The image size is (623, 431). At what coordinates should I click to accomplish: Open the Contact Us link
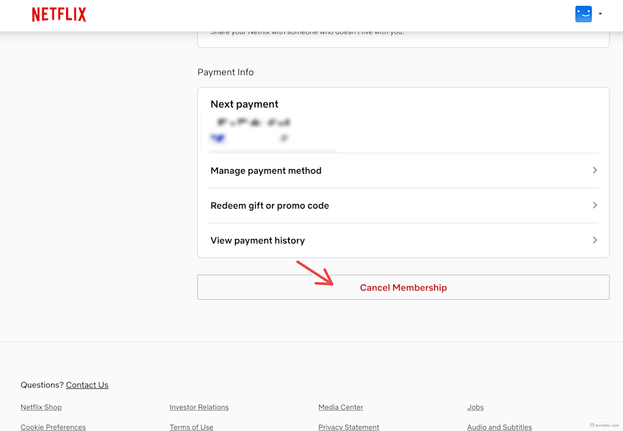pyautogui.click(x=87, y=384)
